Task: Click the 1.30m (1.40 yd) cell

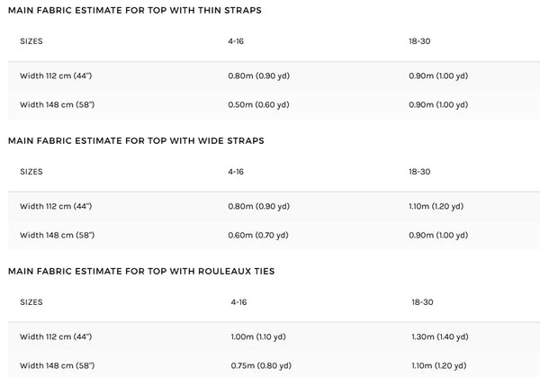Action: [x=442, y=337]
